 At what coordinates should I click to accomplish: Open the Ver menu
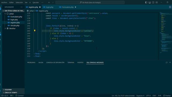[26, 2]
